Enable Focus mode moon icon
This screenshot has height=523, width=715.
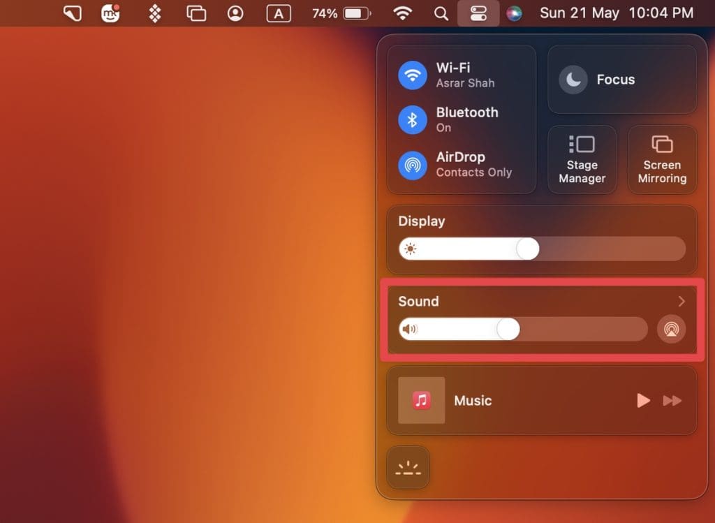coord(573,80)
